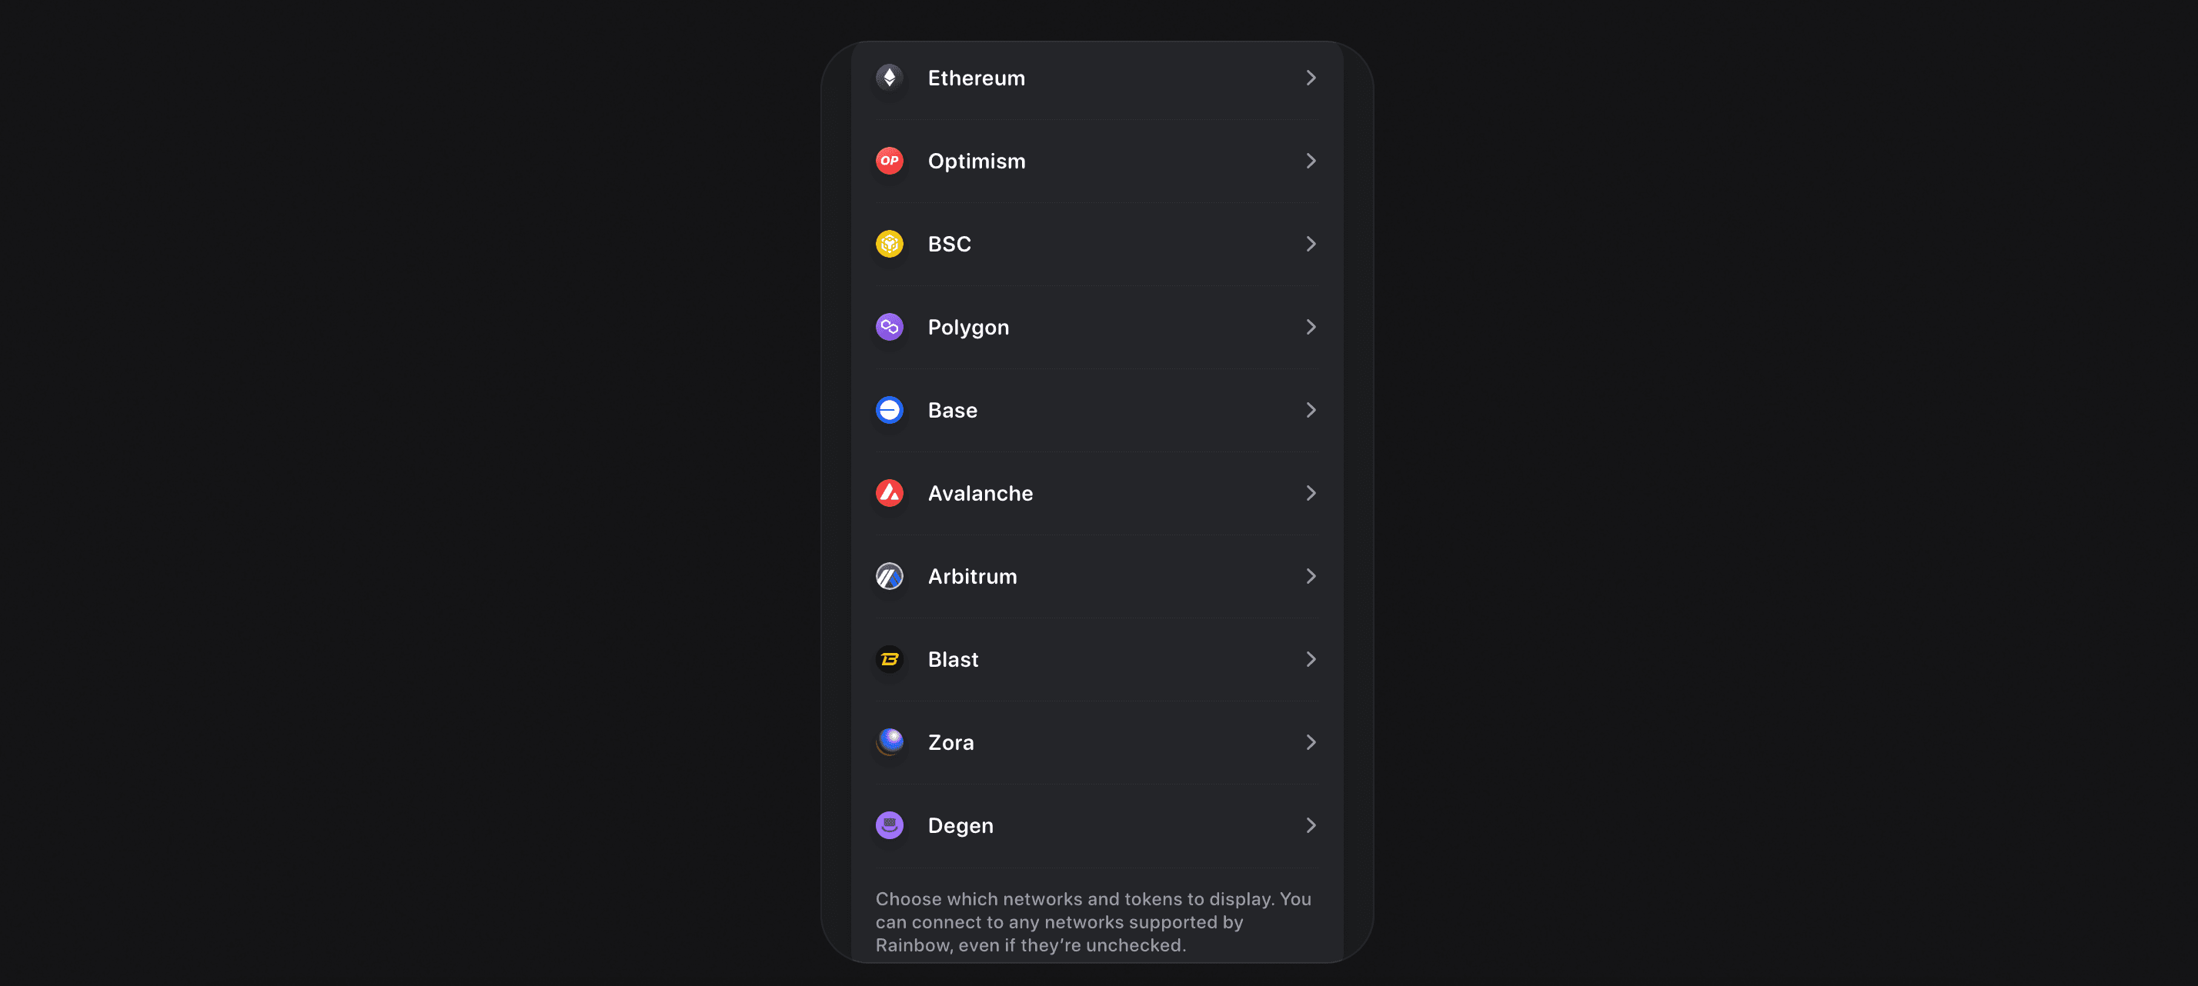Image resolution: width=2198 pixels, height=986 pixels.
Task: Click the purple Degen hat icon
Action: [889, 826]
